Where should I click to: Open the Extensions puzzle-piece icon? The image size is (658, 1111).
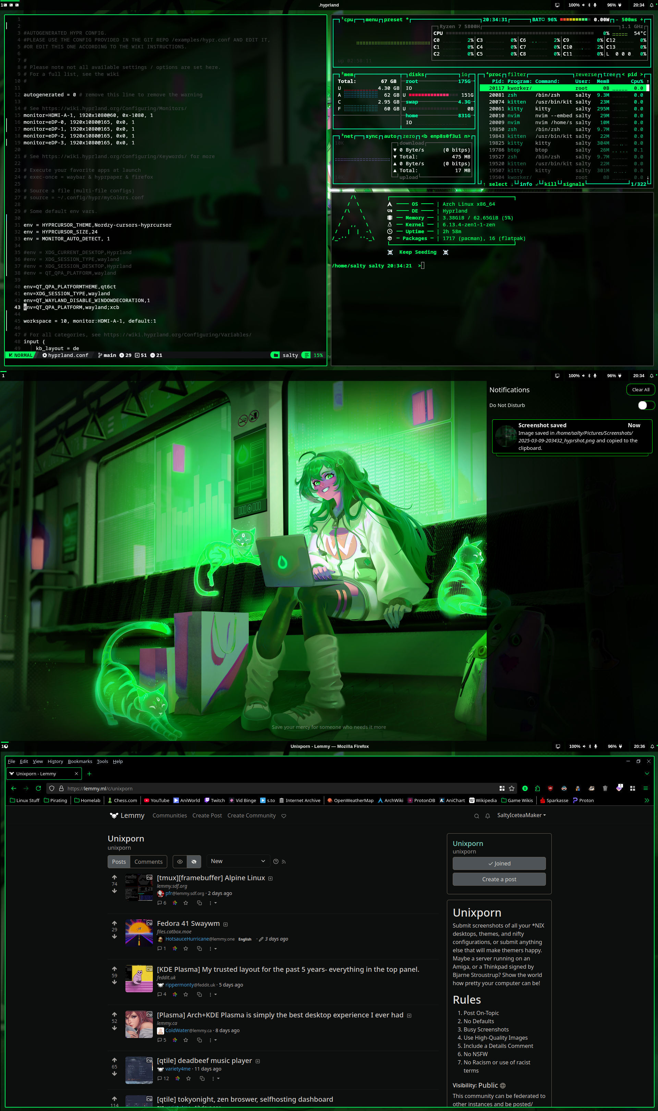click(x=537, y=788)
